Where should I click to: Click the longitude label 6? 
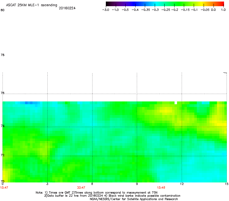pos(92,184)
